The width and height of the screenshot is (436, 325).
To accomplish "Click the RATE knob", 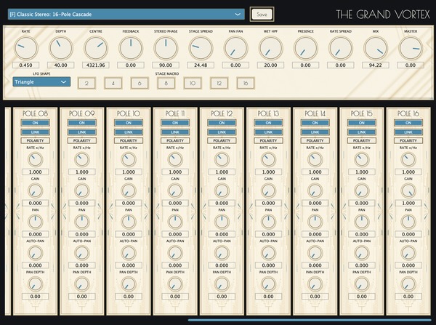I will point(26,48).
